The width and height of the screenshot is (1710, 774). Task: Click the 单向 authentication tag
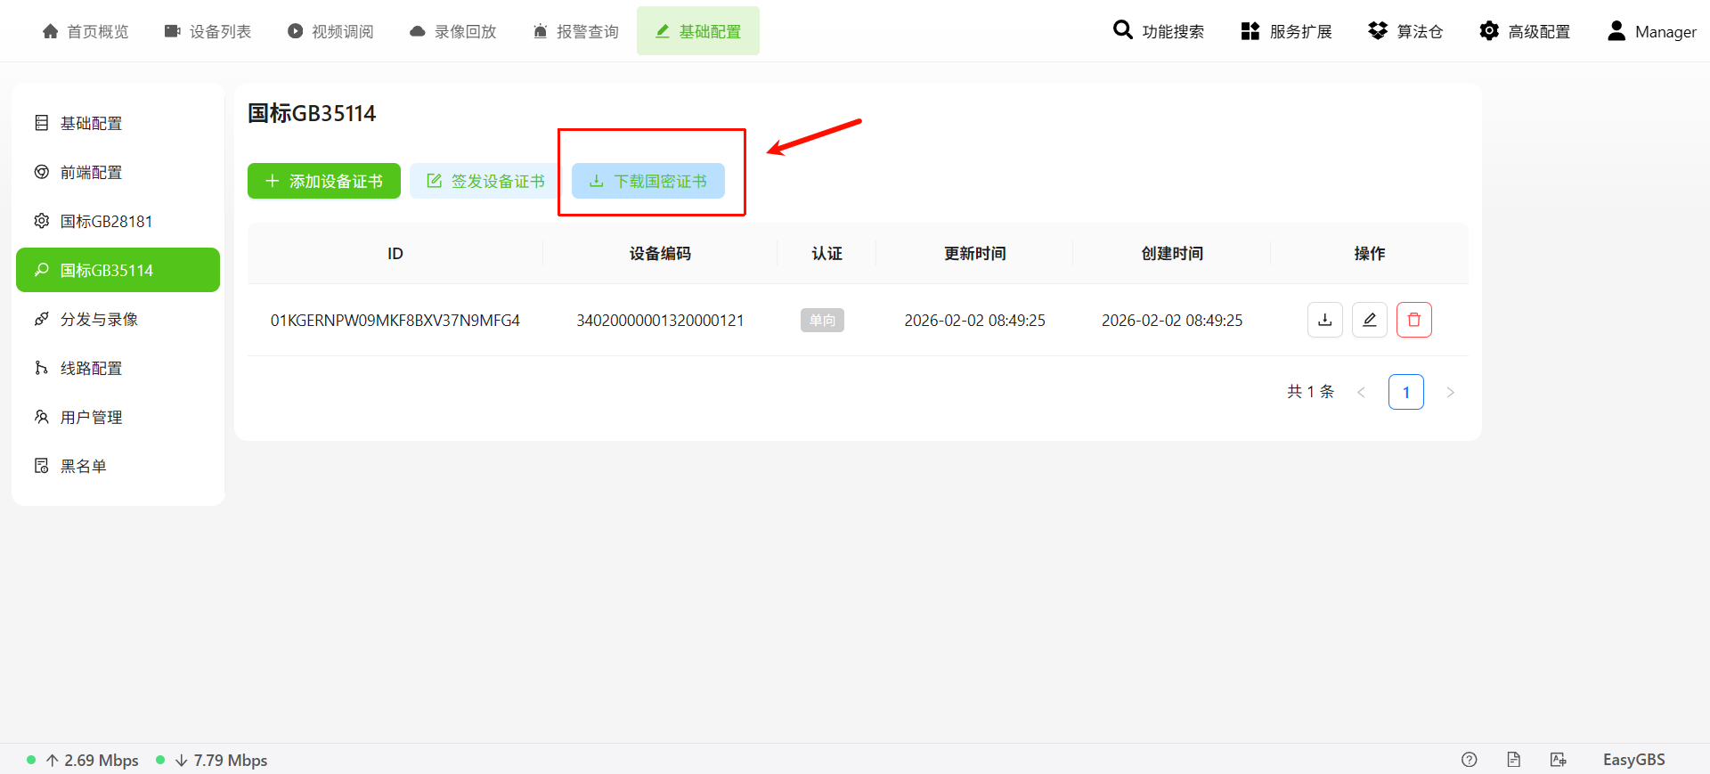822,320
